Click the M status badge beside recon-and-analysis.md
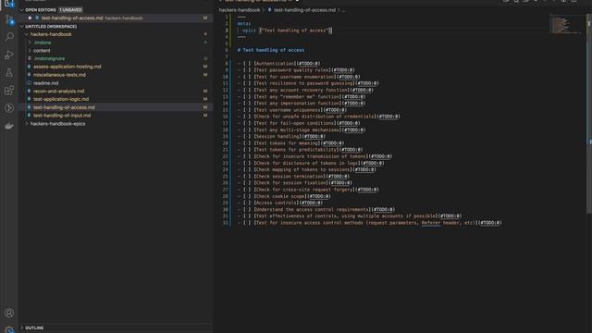This screenshot has width=592, height=333. [205, 92]
